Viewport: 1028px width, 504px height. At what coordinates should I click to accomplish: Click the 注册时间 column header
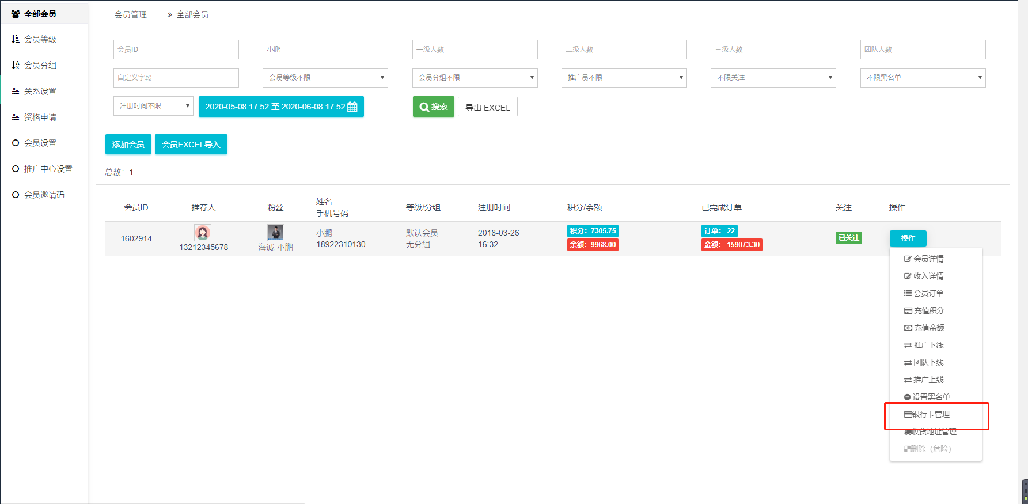494,207
